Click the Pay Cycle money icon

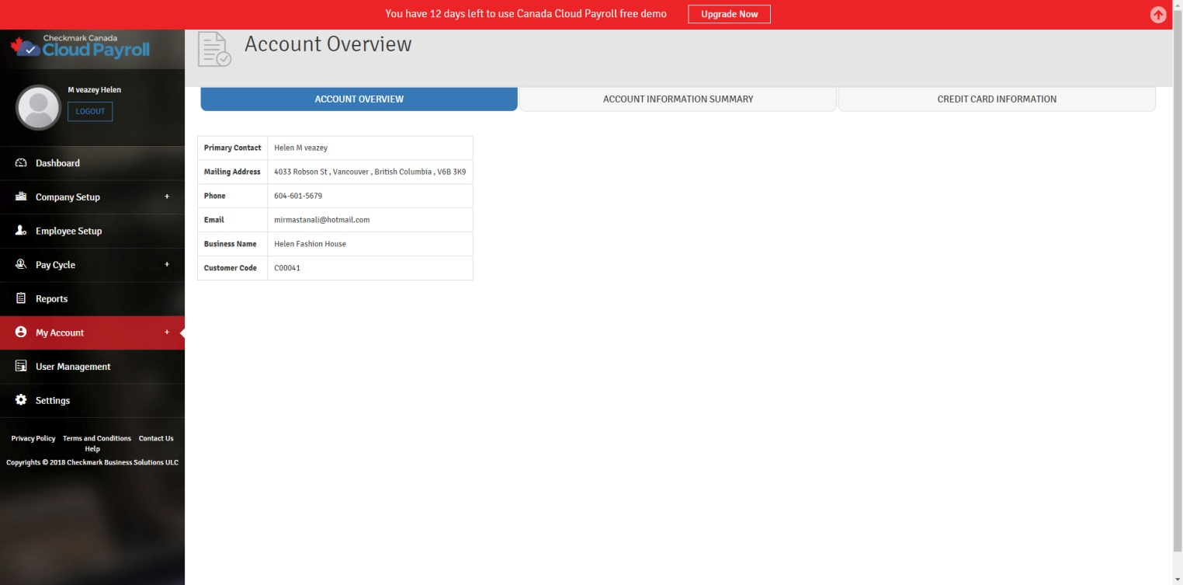click(x=21, y=265)
